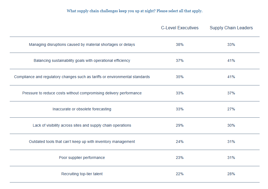Click the 28% value for recruiting talent

click(231, 174)
